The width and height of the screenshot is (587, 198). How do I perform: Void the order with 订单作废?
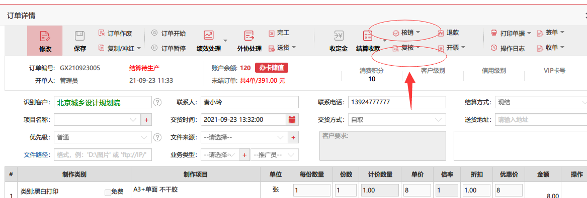pyautogui.click(x=115, y=33)
